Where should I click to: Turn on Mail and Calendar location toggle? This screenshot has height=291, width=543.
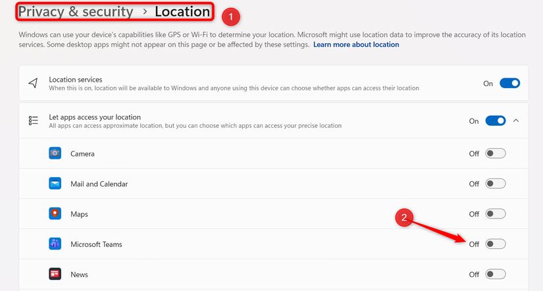(x=495, y=184)
